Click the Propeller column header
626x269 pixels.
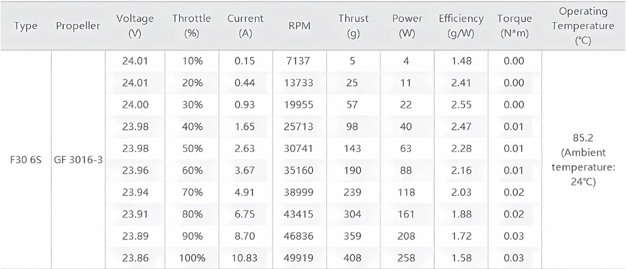click(78, 26)
